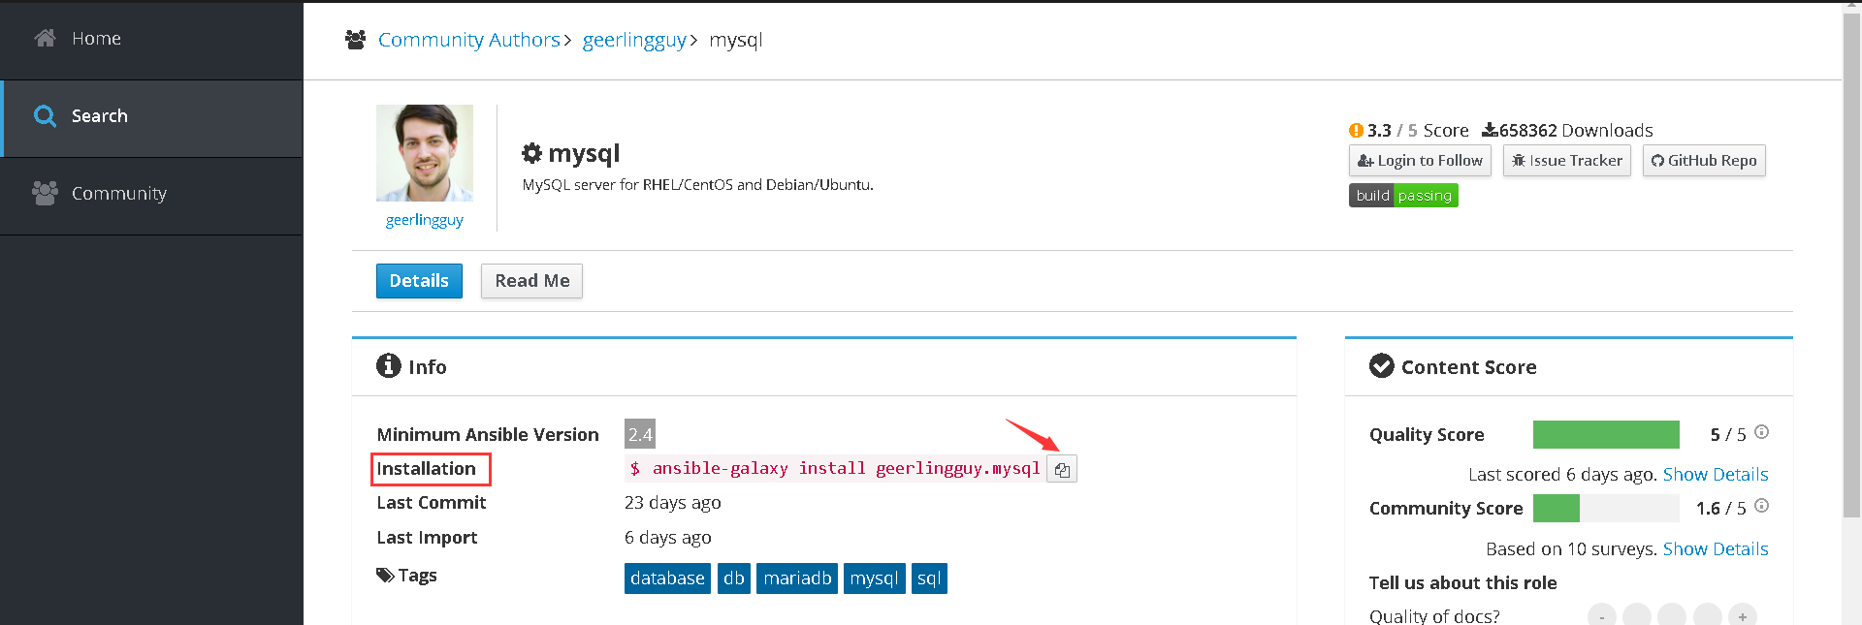Open the geerlingguy avatar photo
This screenshot has width=1862, height=625.
[x=425, y=153]
